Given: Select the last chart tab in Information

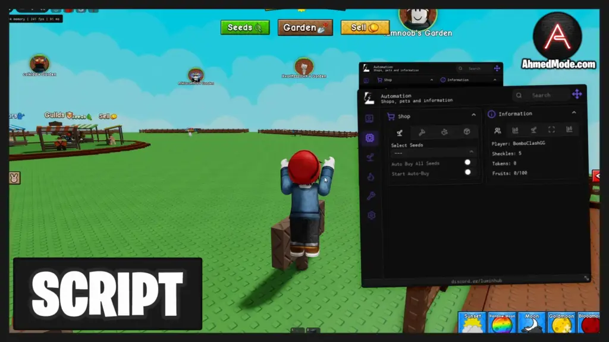Looking at the screenshot, I should click(569, 129).
